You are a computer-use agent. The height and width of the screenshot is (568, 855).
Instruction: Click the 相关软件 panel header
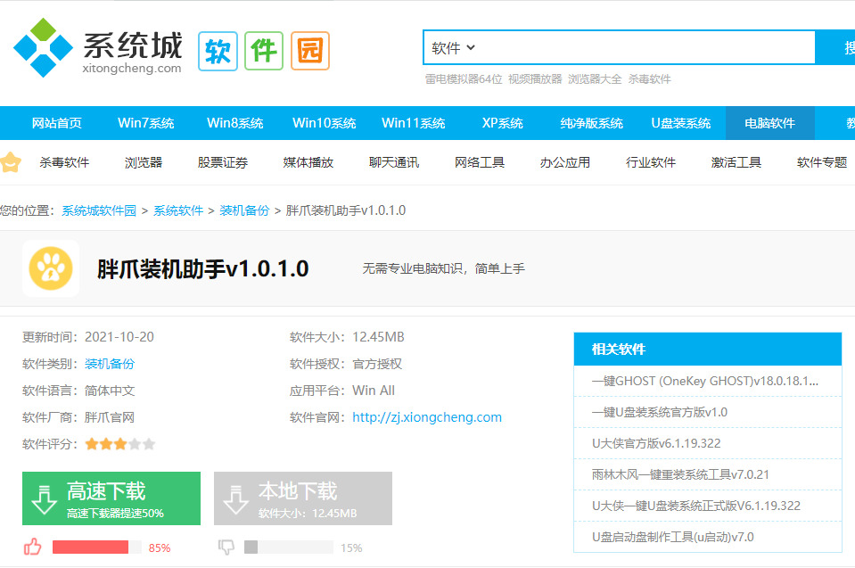[708, 349]
